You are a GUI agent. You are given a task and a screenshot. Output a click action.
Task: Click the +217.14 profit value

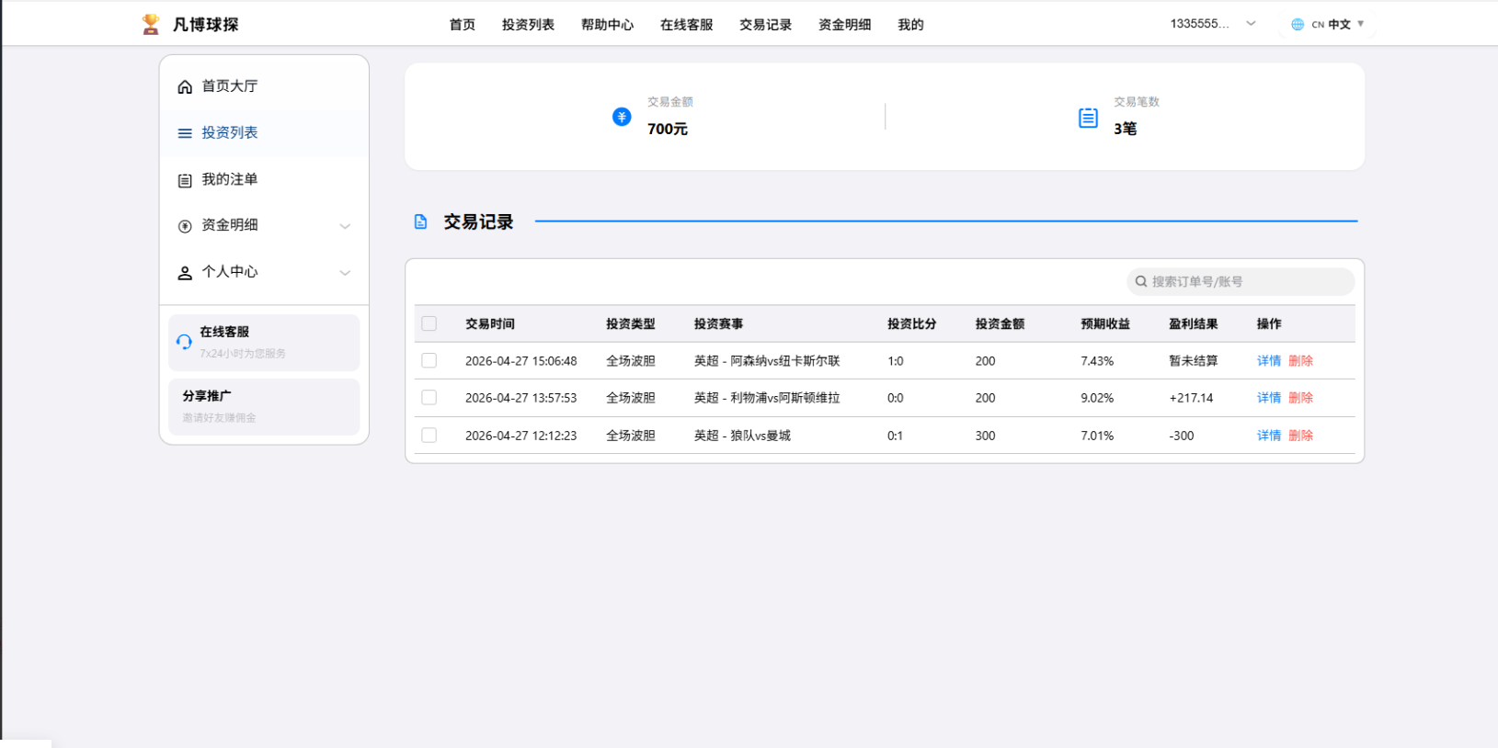click(x=1191, y=398)
